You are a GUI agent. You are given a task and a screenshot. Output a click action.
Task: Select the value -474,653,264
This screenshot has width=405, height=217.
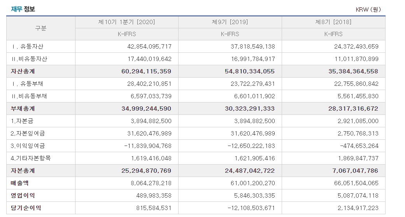[359, 146]
